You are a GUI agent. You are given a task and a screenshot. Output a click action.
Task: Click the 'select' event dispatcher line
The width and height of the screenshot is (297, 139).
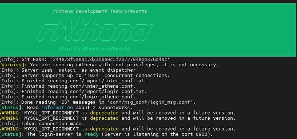[x=68, y=70]
